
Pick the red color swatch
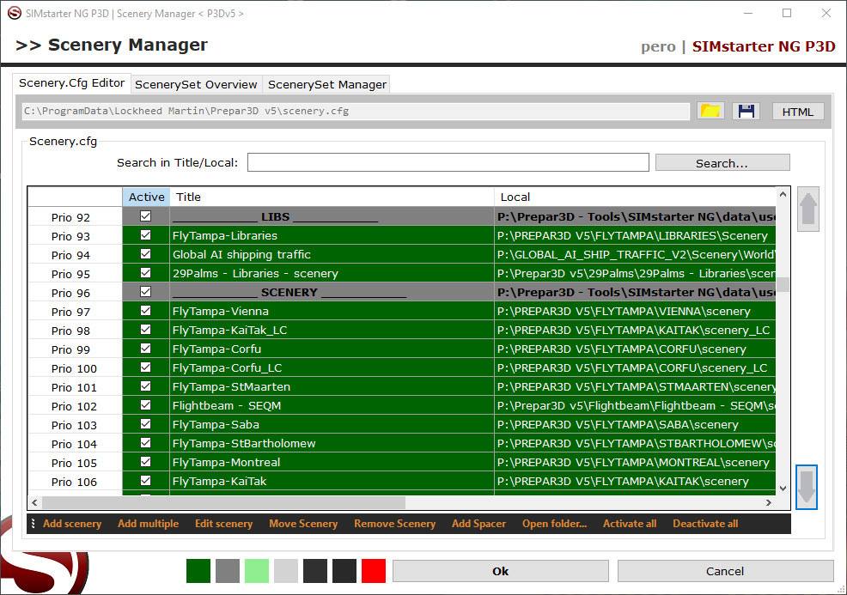point(374,571)
